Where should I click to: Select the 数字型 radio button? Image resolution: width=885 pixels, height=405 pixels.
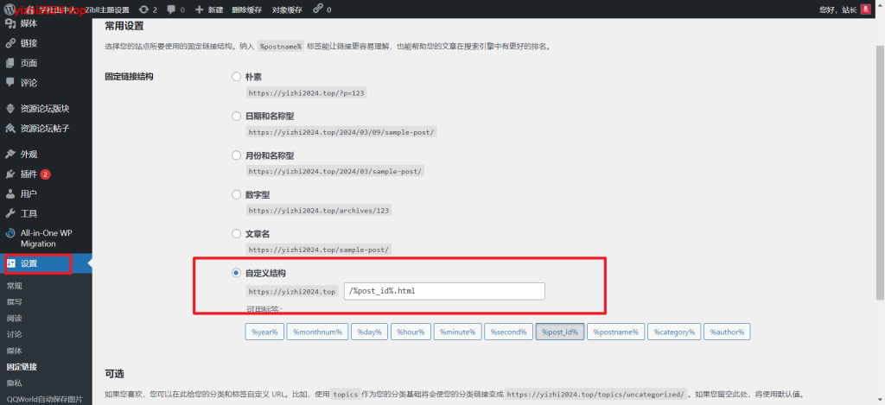point(237,194)
